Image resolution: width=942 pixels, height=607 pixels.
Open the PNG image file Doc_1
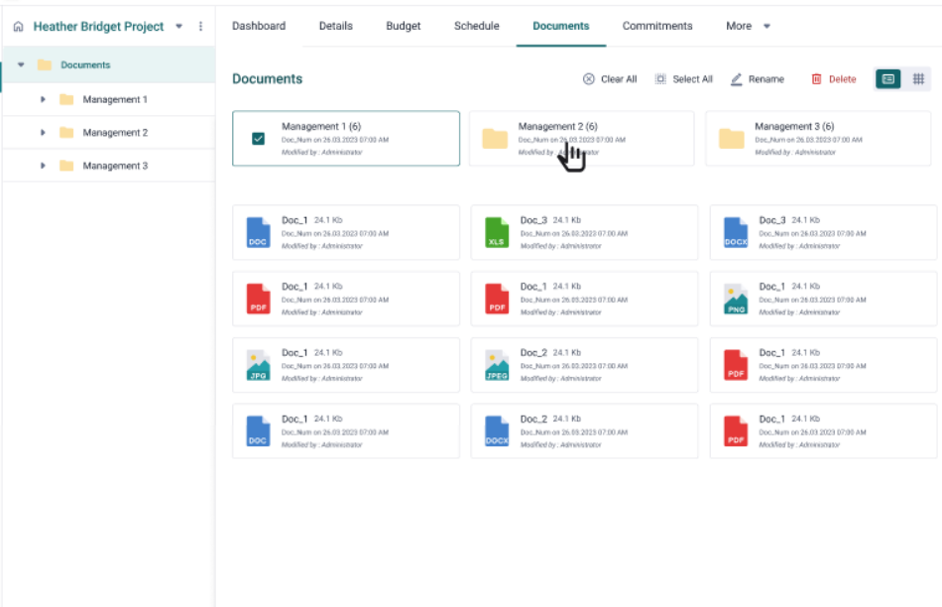(x=736, y=299)
